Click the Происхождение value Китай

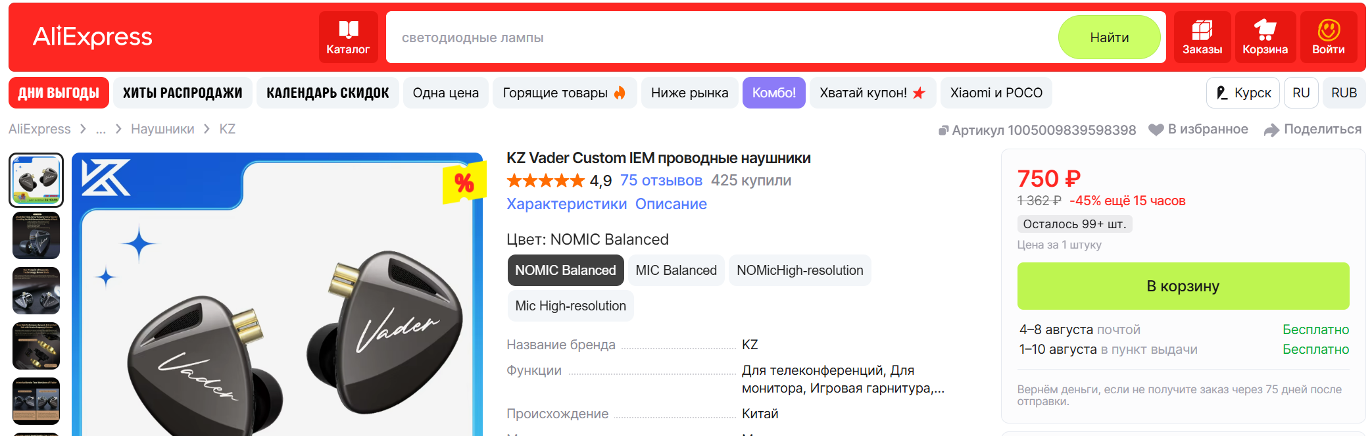pyautogui.click(x=760, y=414)
